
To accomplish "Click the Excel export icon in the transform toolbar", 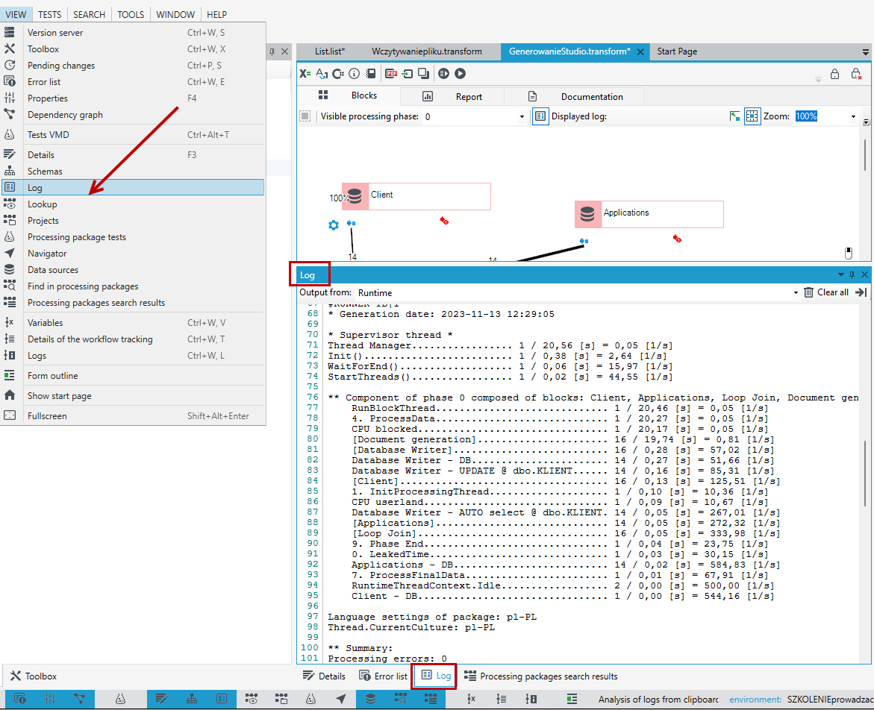I will [x=305, y=74].
